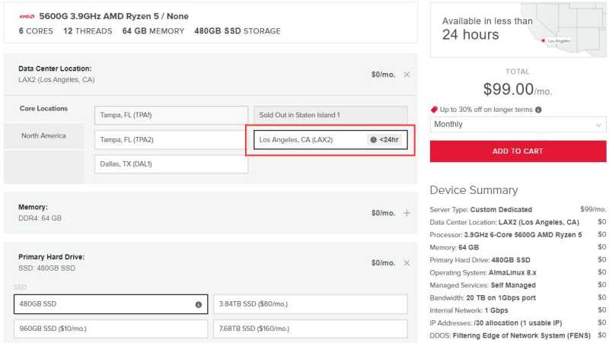Click the '12 THREADS' spec text
Screen dimensions: 609x343
(x=88, y=31)
